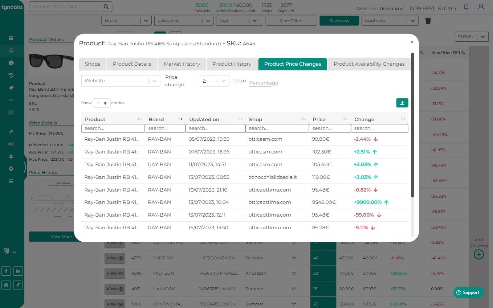This screenshot has height=308, width=493.
Task: Open Facebook social icon
Action: 6,271
